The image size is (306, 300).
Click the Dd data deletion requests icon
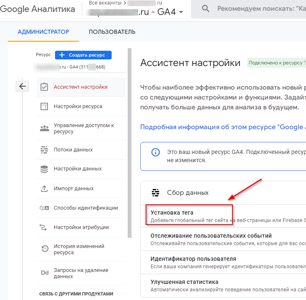[x=44, y=273]
